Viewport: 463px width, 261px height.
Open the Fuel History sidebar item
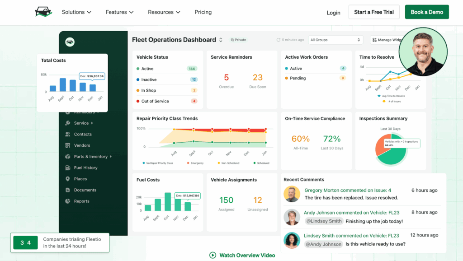click(x=85, y=168)
